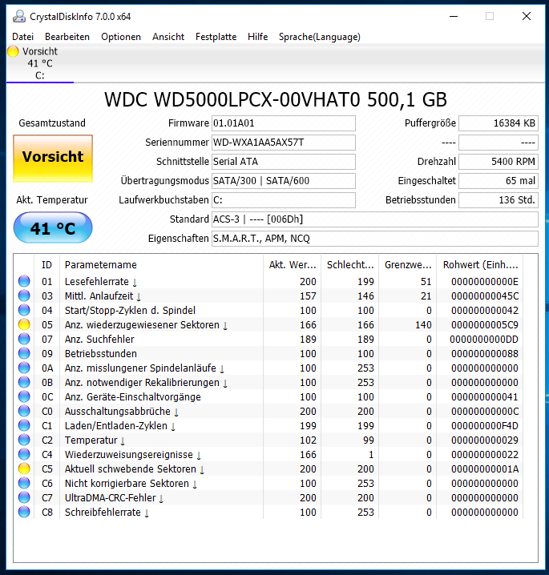Click the Seriennummer field WD-WXA1AA5AX57T
Viewport: 549px width, 575px height.
[x=283, y=143]
